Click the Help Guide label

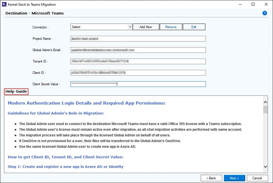16,91
